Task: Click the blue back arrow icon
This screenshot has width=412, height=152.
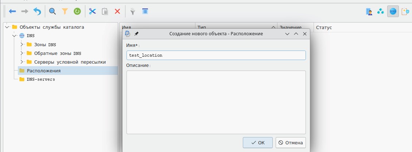Action: 13,12
